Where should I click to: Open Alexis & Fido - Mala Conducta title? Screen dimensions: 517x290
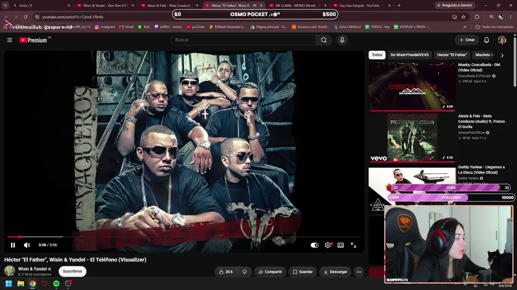(x=481, y=121)
